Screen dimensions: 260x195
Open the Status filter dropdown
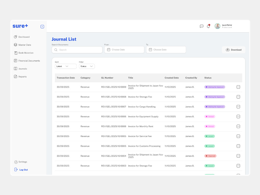[x=87, y=66]
